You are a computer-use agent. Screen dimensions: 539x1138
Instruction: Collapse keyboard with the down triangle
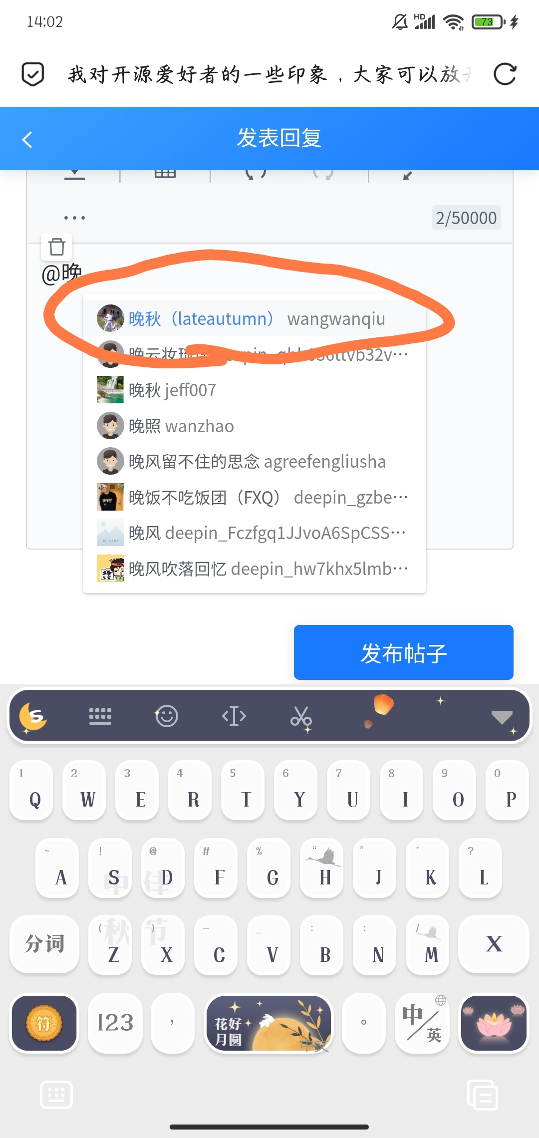tap(502, 717)
